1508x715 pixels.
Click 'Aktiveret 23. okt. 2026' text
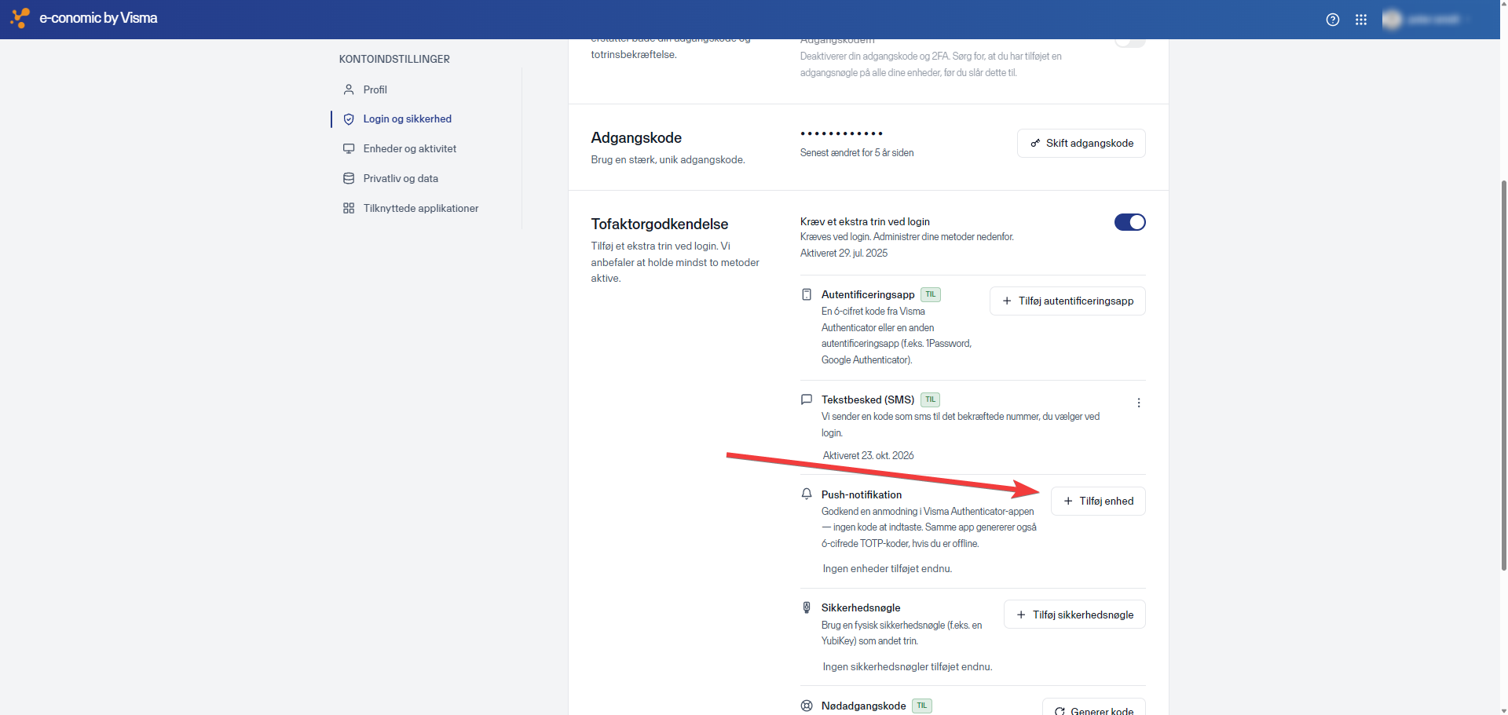point(868,455)
